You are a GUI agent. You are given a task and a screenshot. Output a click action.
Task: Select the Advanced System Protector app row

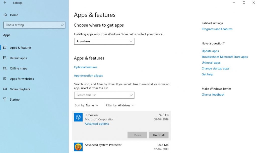pos(121,147)
